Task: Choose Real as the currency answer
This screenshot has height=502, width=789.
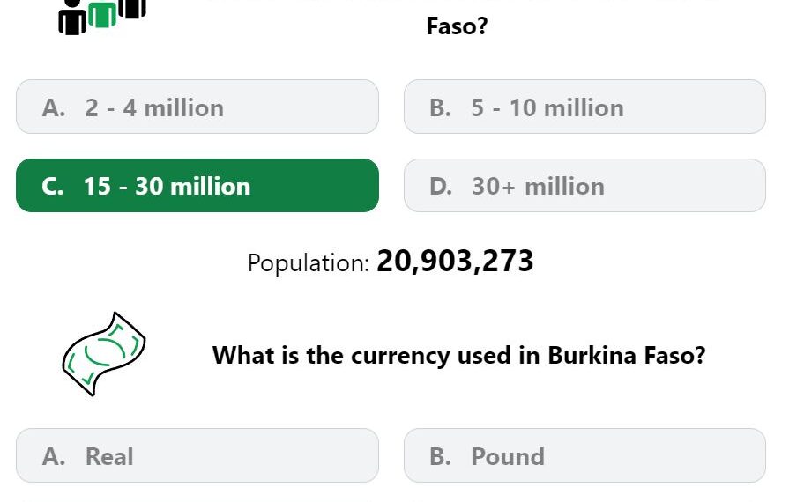Action: (x=197, y=455)
